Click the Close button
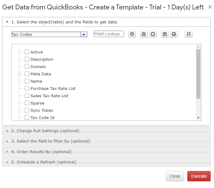The image size is (214, 188). (x=175, y=176)
